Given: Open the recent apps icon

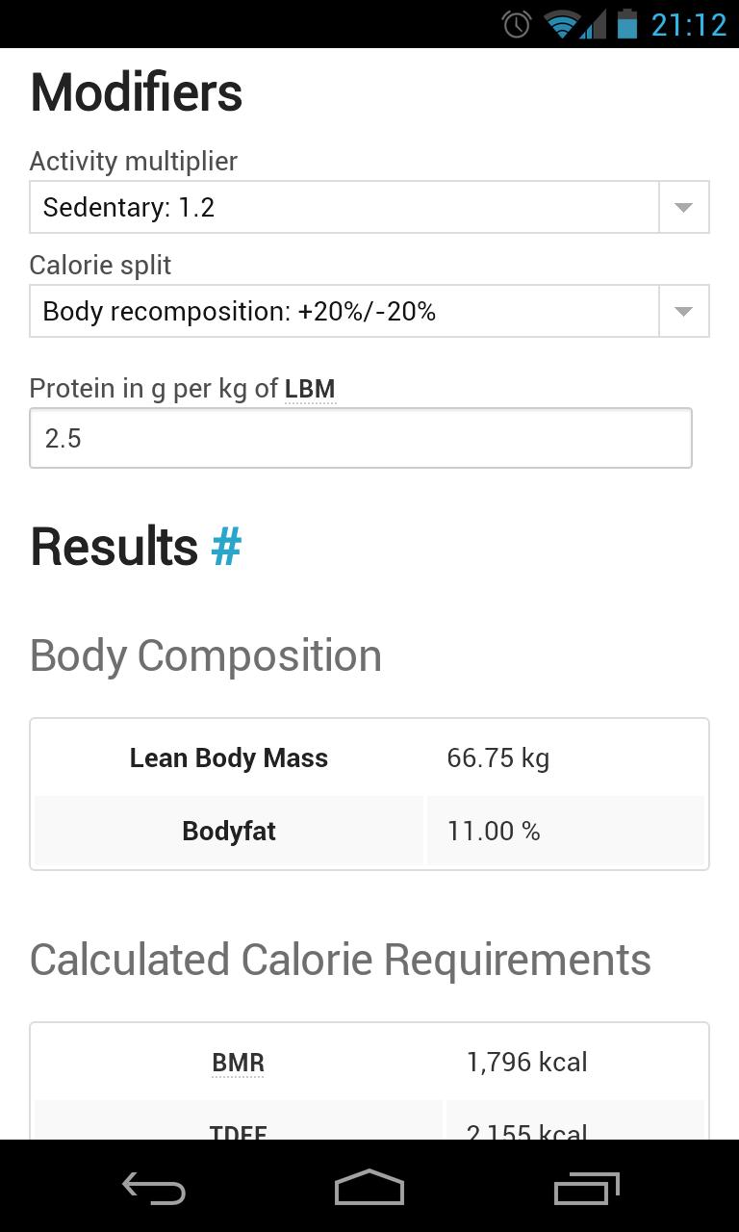Looking at the screenshot, I should coord(587,1188).
